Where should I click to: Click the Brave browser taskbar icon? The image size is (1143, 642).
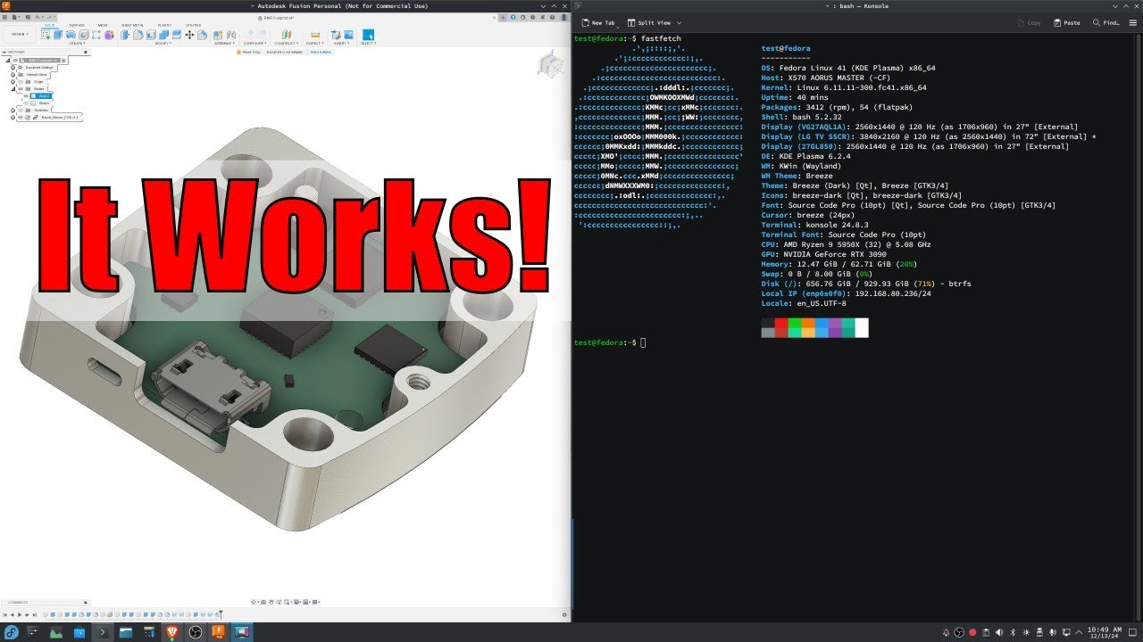(172, 631)
